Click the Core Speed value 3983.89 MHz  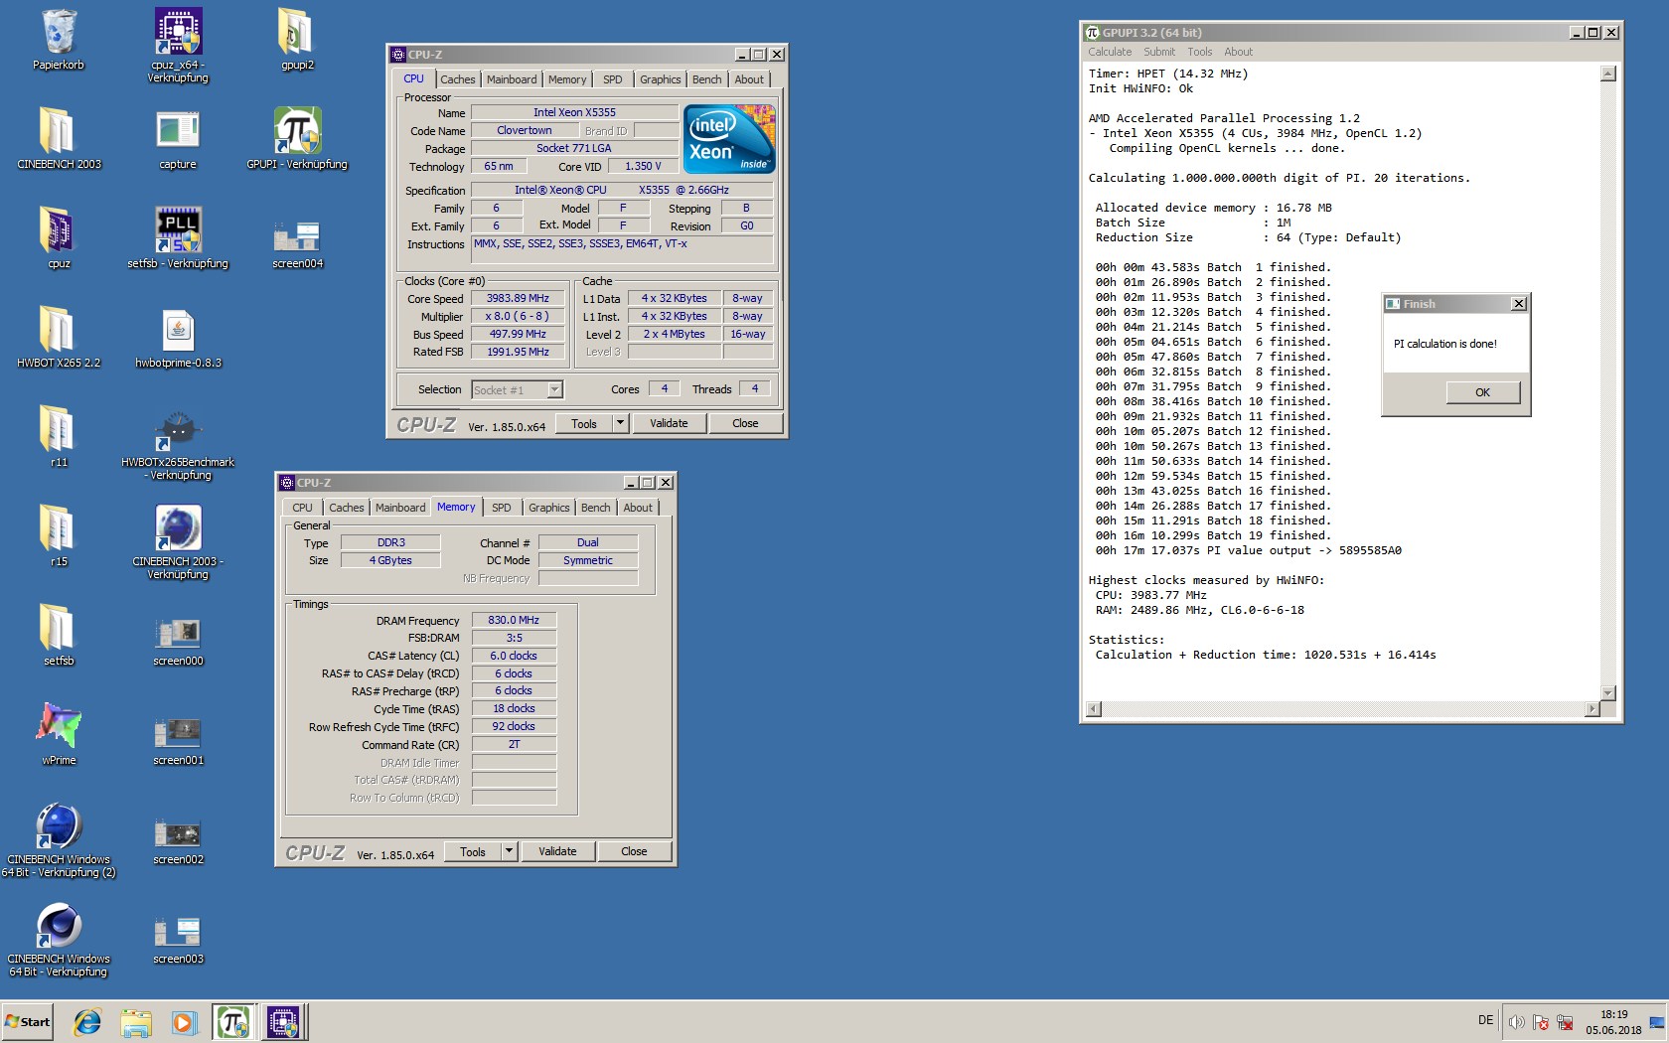(x=518, y=298)
